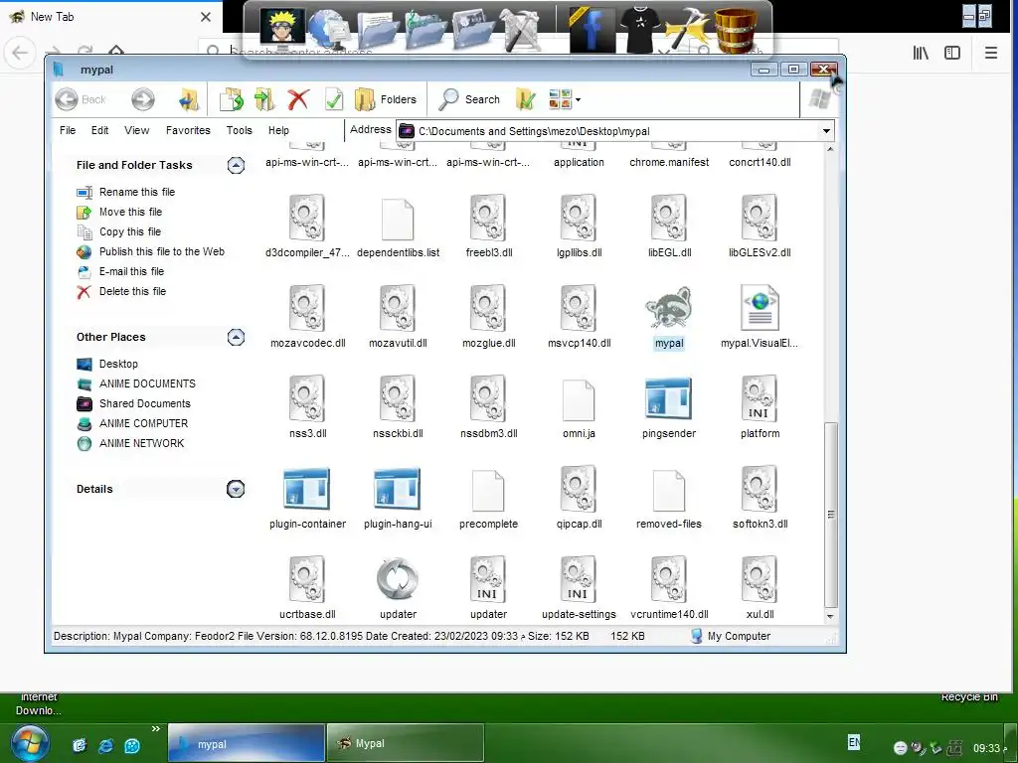Switch to Mypal browser taskbar button
Screen dimensions: 1018x763
pyautogui.click(x=406, y=743)
